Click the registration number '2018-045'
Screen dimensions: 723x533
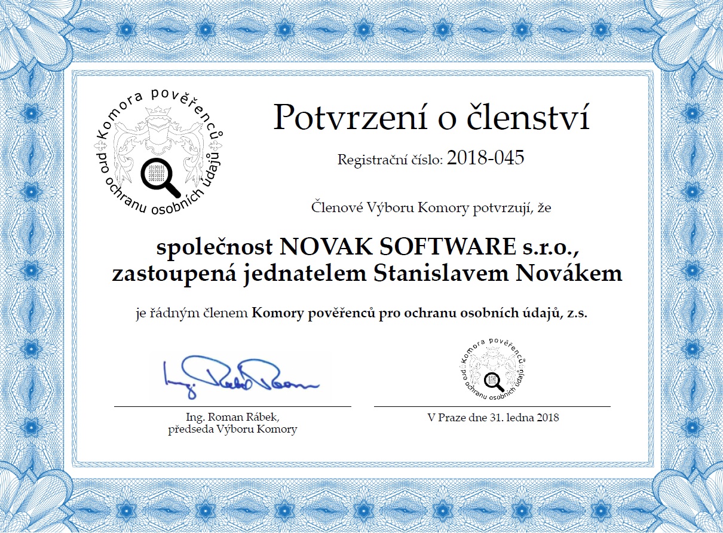485,158
